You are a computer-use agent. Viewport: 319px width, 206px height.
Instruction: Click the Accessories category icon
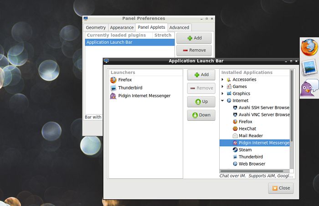point(229,80)
